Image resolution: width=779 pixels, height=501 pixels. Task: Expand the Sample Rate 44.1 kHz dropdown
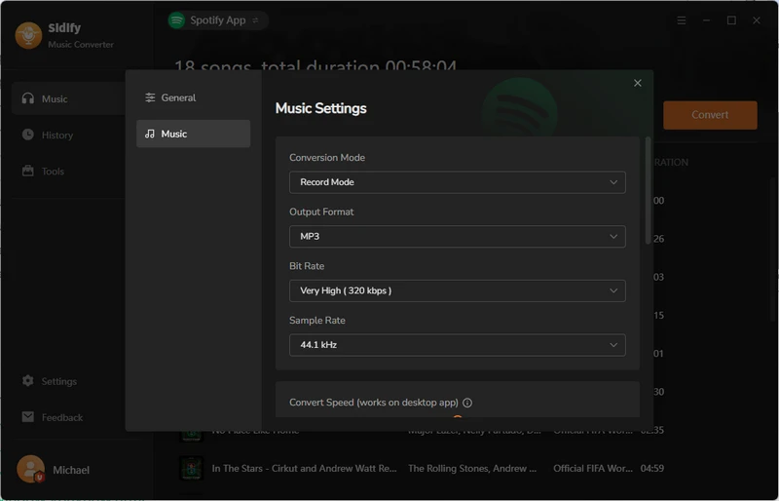457,345
